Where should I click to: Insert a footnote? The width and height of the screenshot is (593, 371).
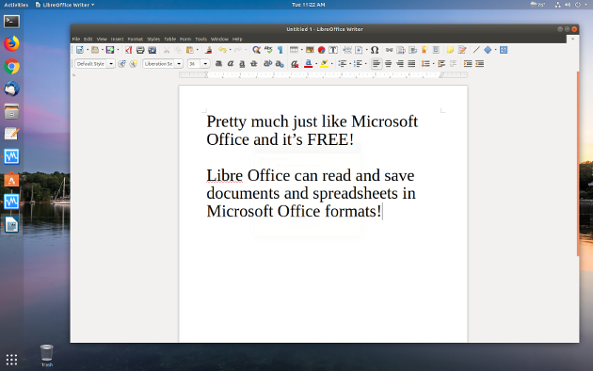click(401, 50)
